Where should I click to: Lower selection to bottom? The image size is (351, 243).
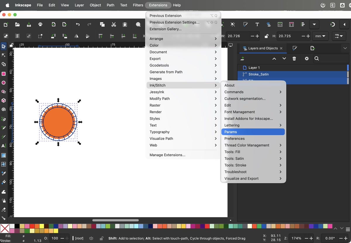[135, 36]
